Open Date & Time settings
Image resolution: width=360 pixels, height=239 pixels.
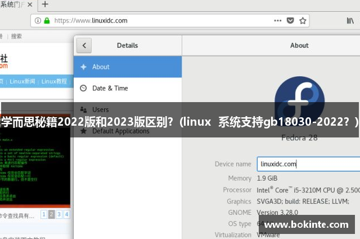[128, 88]
